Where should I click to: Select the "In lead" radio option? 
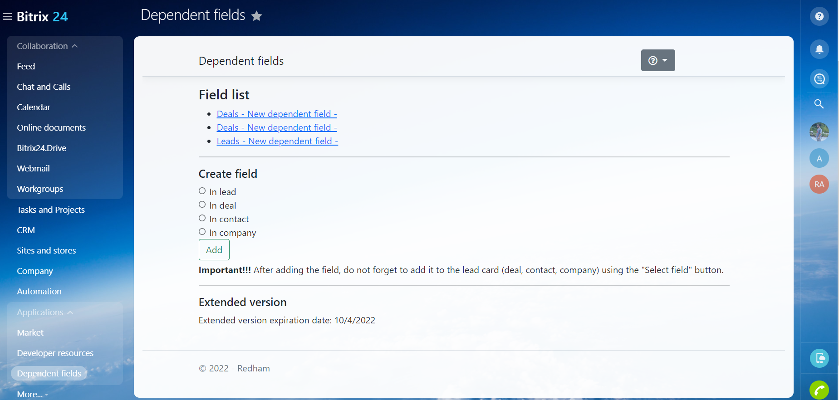202,191
